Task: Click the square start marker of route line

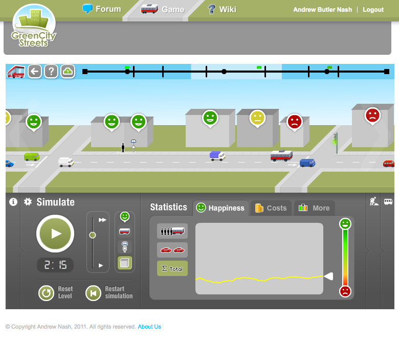Action: [x=85, y=72]
